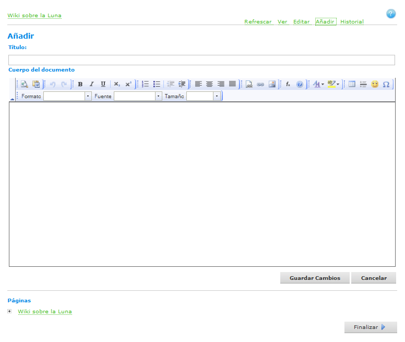The image size is (405, 342).
Task: Decrease the indent
Action: [x=171, y=84]
